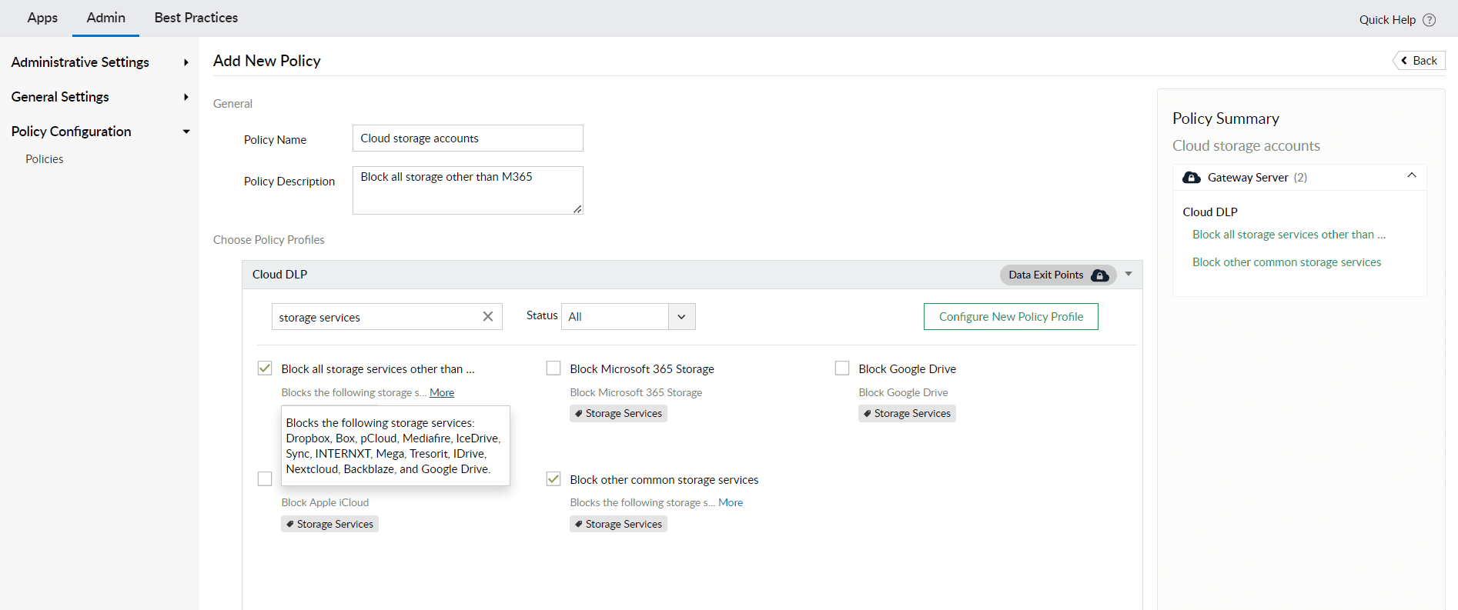Screen dimensions: 1458x610
Task: Click the Quick Help question mark icon
Action: [1430, 20]
